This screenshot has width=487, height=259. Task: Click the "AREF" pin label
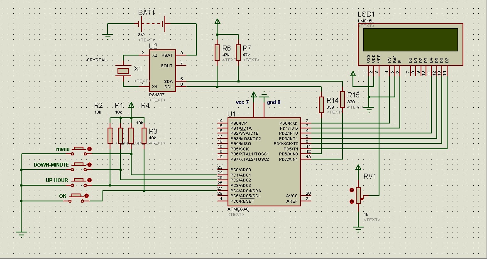tap(291, 201)
